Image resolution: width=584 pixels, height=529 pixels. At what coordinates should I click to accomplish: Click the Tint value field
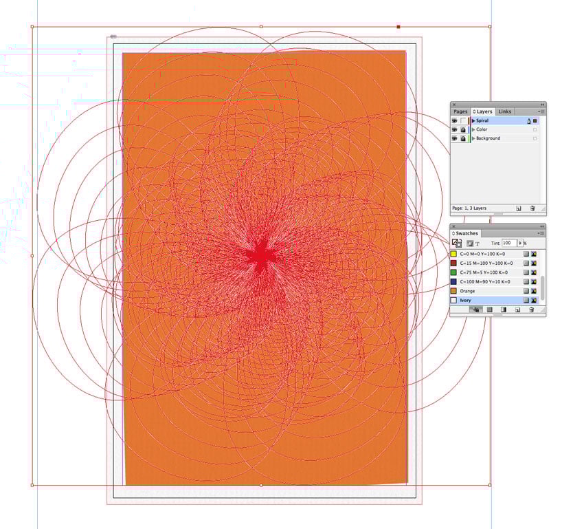point(508,243)
